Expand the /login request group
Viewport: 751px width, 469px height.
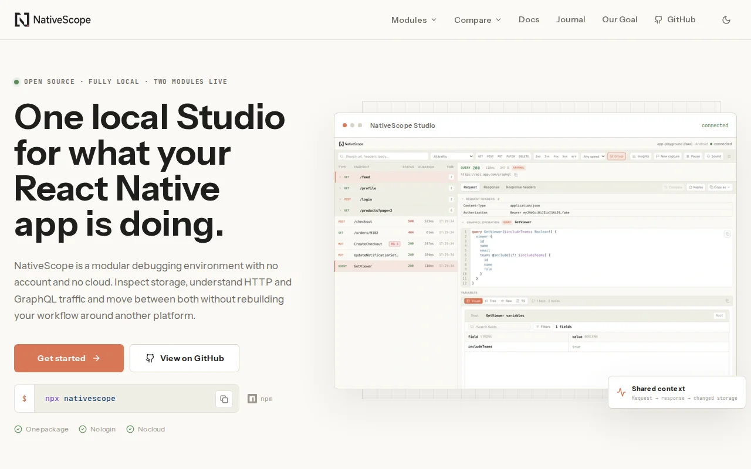pos(396,199)
